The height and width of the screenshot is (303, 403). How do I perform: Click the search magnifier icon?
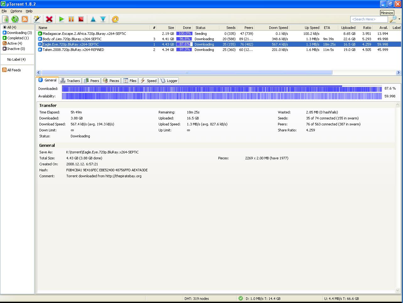393,19
